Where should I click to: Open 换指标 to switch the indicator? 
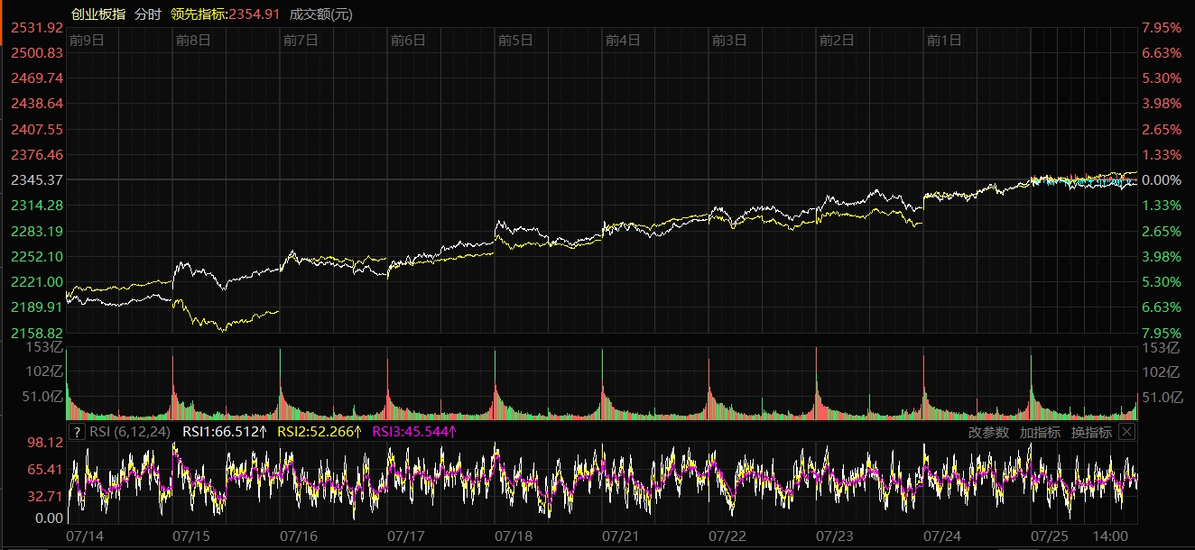(1091, 432)
